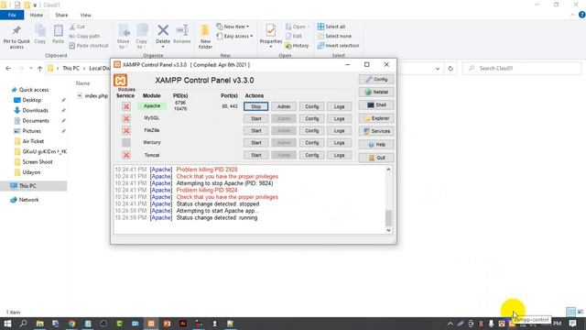Expand New item dropdown
This screenshot has height=330, width=586.
click(233, 27)
